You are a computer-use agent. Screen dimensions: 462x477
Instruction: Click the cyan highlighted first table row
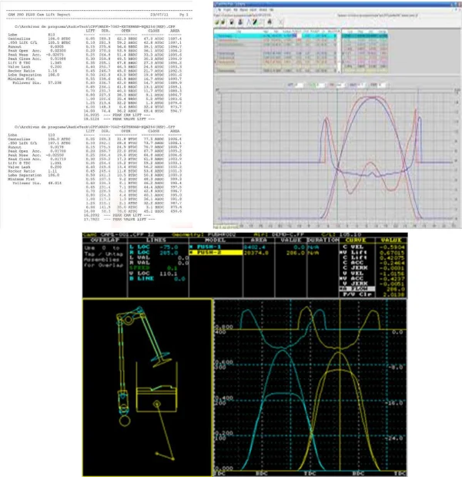click(x=276, y=36)
